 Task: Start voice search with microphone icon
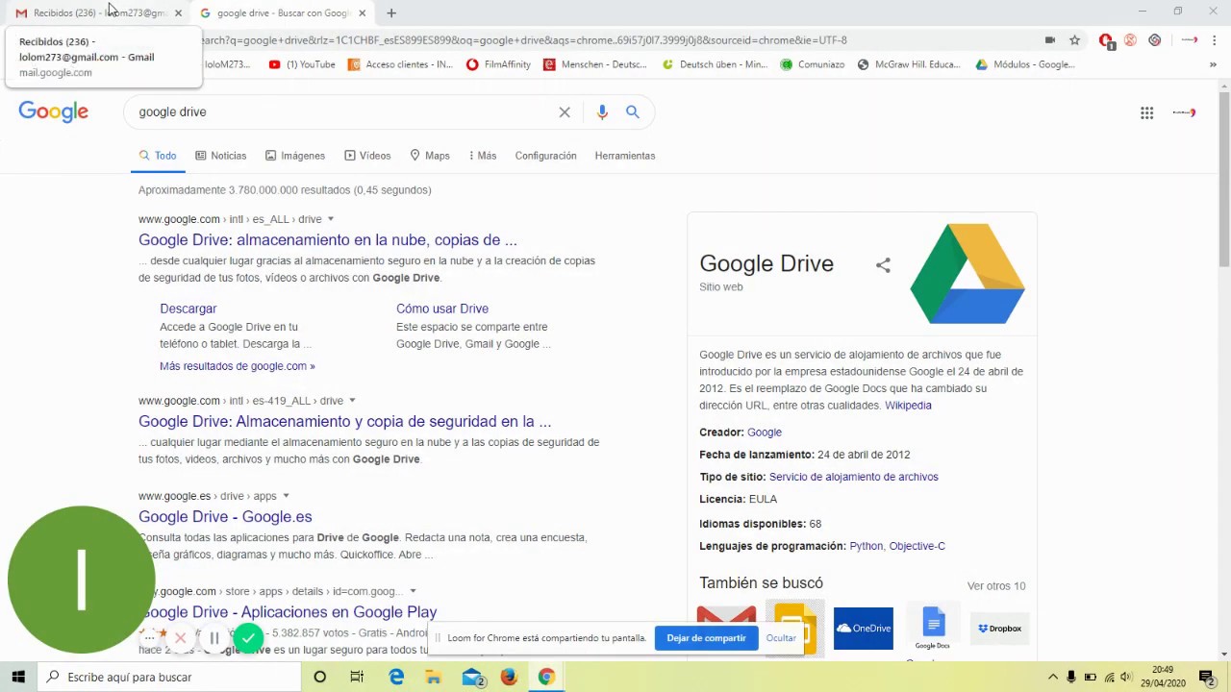602,111
